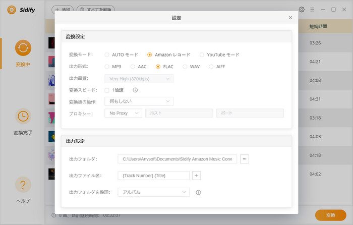This screenshot has height=225, width=353.
Task: Click the 04:03 duration row
Action: (315, 137)
